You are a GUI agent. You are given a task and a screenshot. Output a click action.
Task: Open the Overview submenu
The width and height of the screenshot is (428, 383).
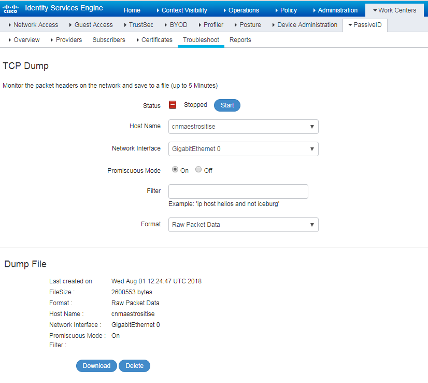click(x=24, y=40)
